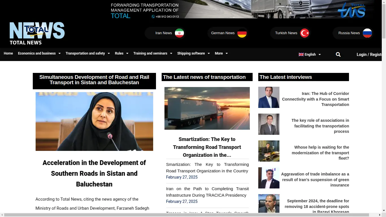Click the Total TMS banner logo
Image resolution: width=386 pixels, height=217 pixels.
[x=352, y=10]
